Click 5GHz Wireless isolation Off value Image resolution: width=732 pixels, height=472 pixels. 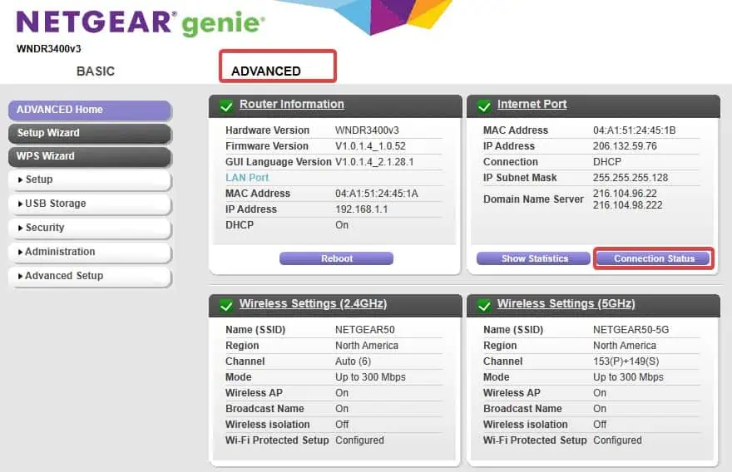pyautogui.click(x=600, y=425)
